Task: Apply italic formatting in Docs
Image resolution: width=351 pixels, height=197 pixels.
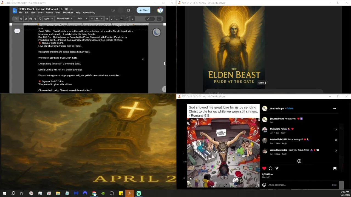Action: 112,19
